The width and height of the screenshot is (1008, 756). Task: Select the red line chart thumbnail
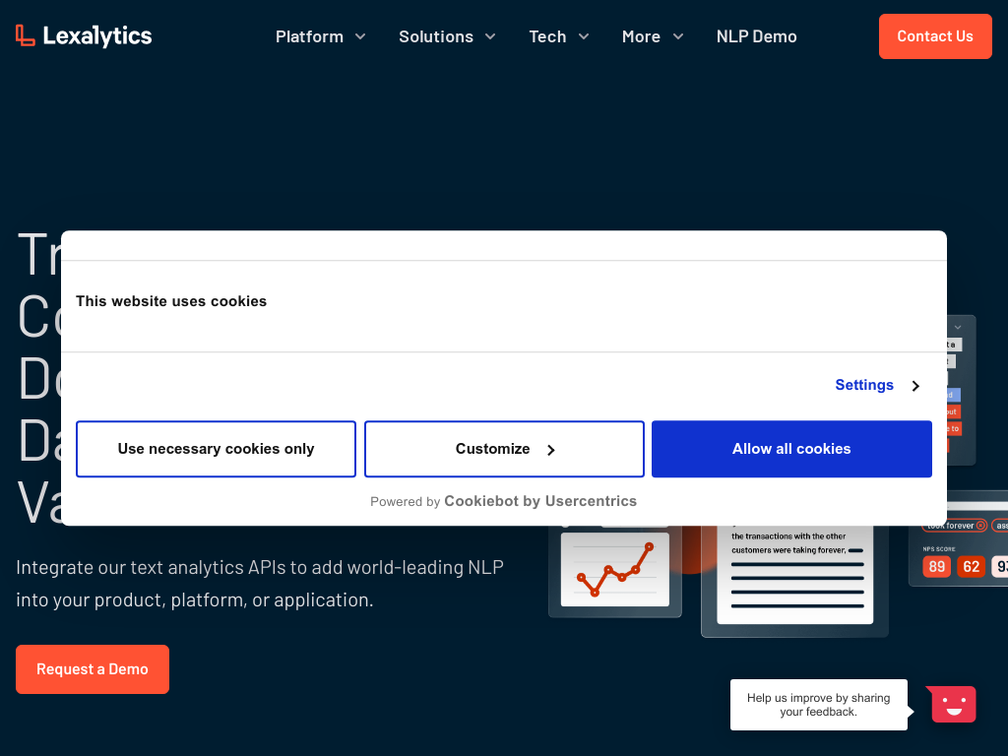614,569
